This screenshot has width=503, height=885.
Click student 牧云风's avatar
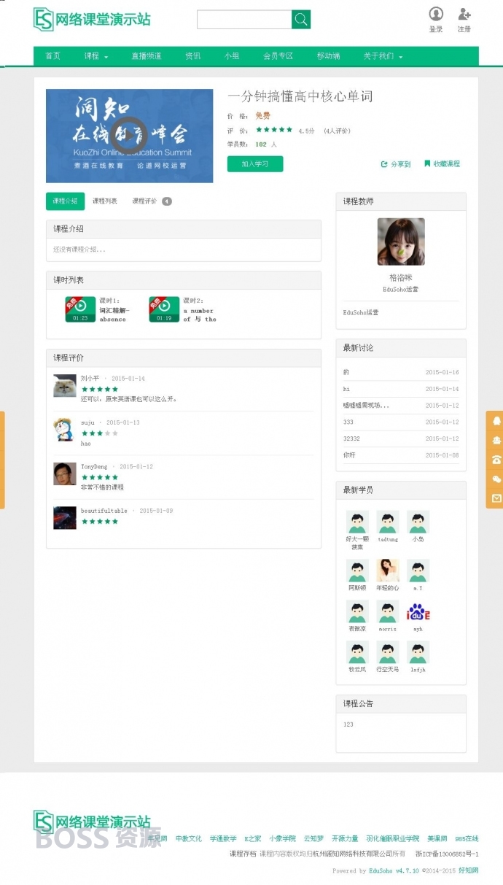tap(357, 652)
